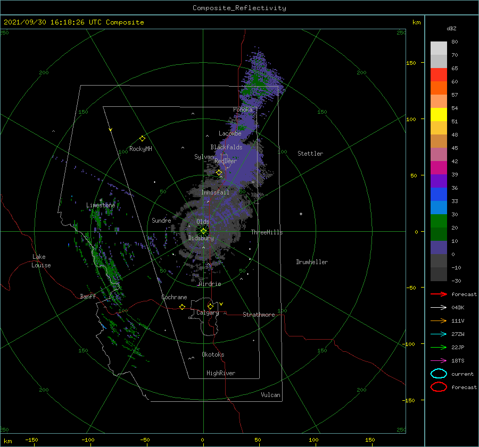This screenshot has width=479, height=447.
Task: Click the yellow diamond marker beside RockyMH
Action: point(142,139)
